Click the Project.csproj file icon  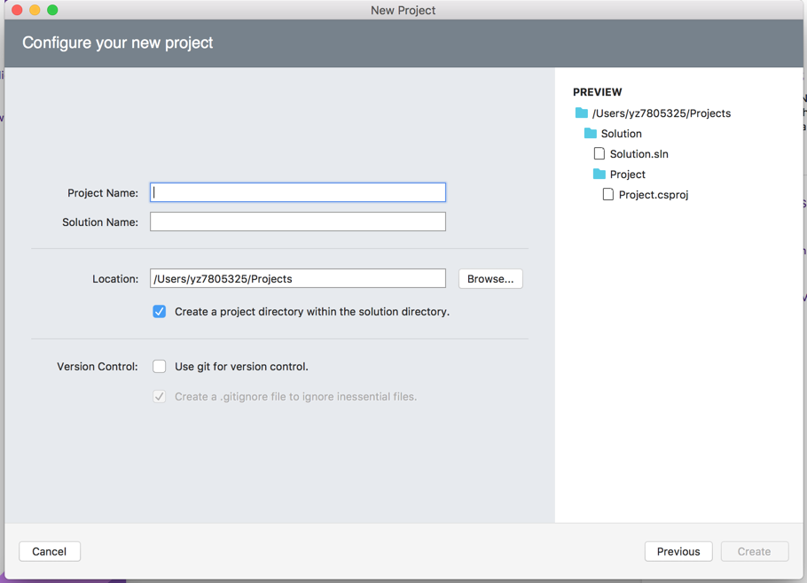click(607, 194)
